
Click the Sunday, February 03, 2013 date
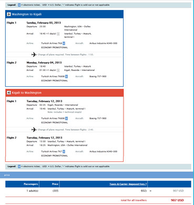pyautogui.click(x=44, y=23)
